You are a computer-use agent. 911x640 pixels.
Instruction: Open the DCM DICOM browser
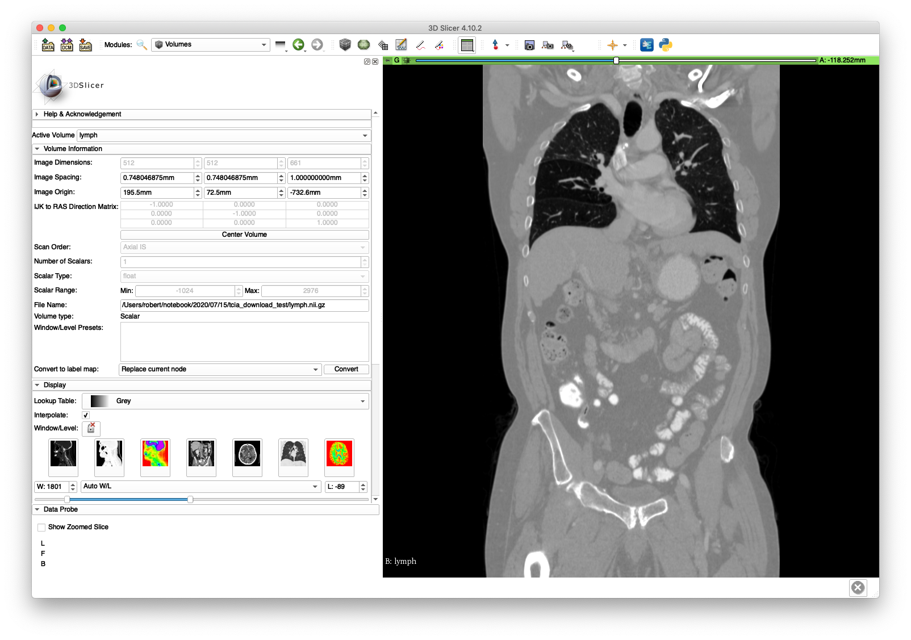66,44
